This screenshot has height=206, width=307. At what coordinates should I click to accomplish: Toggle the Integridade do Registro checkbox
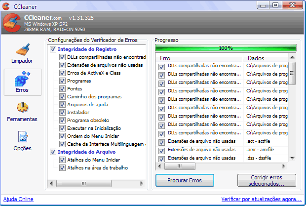[53, 49]
